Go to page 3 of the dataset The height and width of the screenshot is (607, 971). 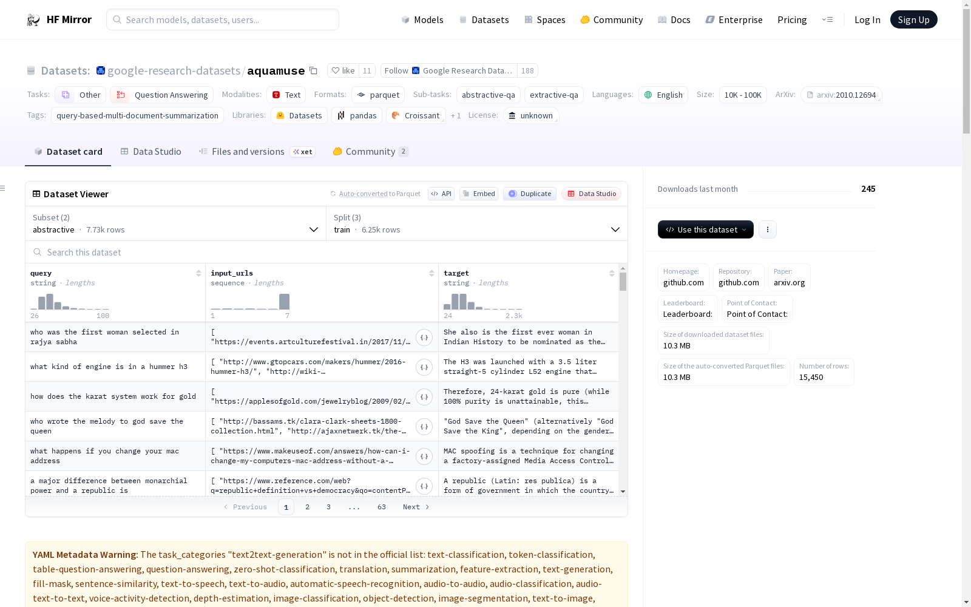click(329, 507)
